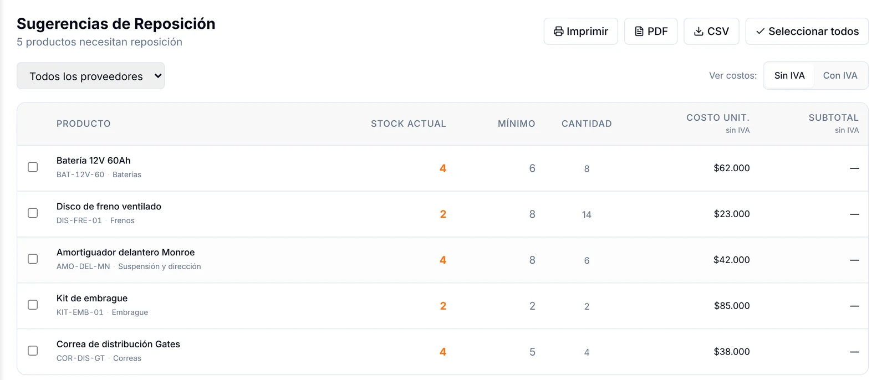
Task: Click the download icon on CSV button
Action: tap(699, 32)
